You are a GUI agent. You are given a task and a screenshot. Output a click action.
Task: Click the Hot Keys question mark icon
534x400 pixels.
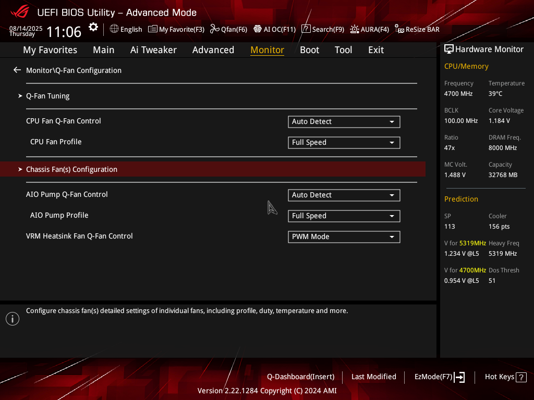pyautogui.click(x=521, y=377)
